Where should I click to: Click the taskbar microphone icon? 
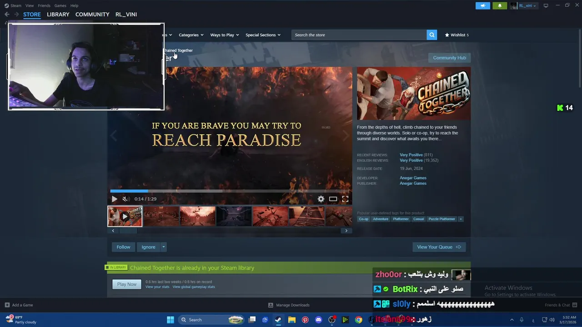click(522, 320)
